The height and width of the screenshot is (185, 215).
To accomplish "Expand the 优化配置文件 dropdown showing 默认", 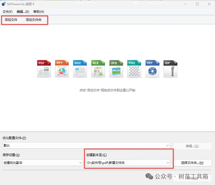I will click(x=86, y=146).
